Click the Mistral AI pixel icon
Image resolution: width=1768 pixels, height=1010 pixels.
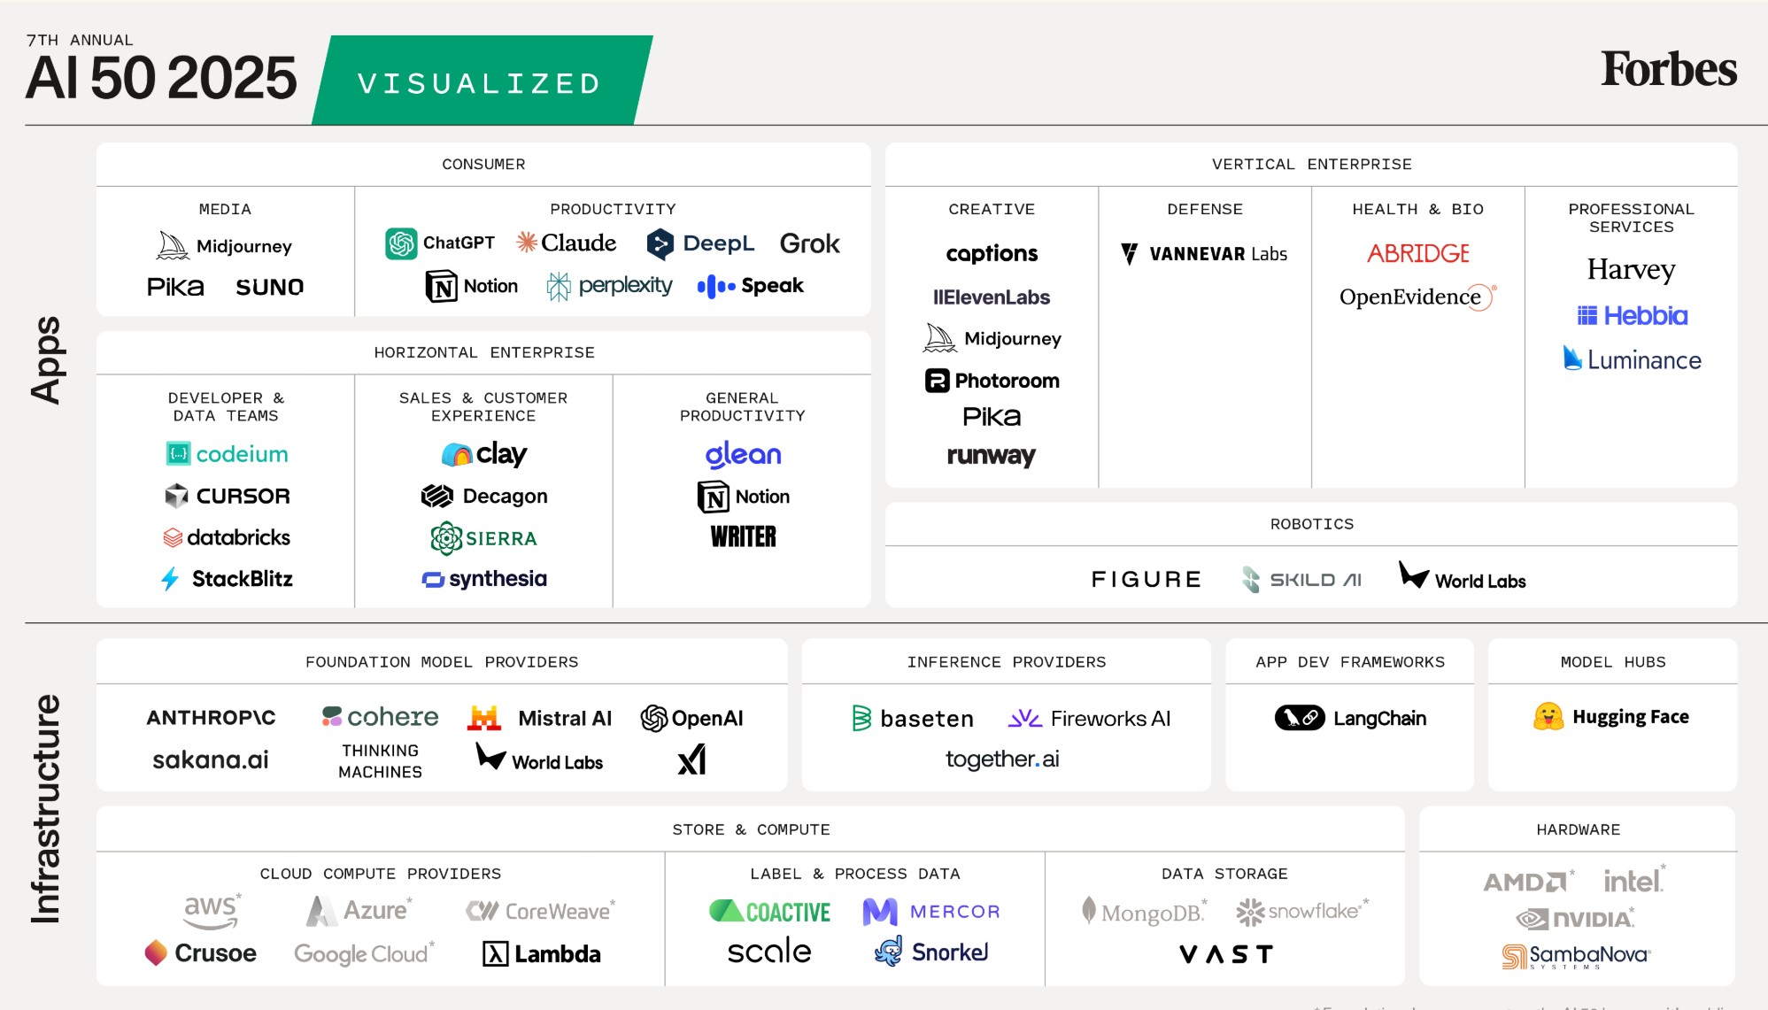485,718
